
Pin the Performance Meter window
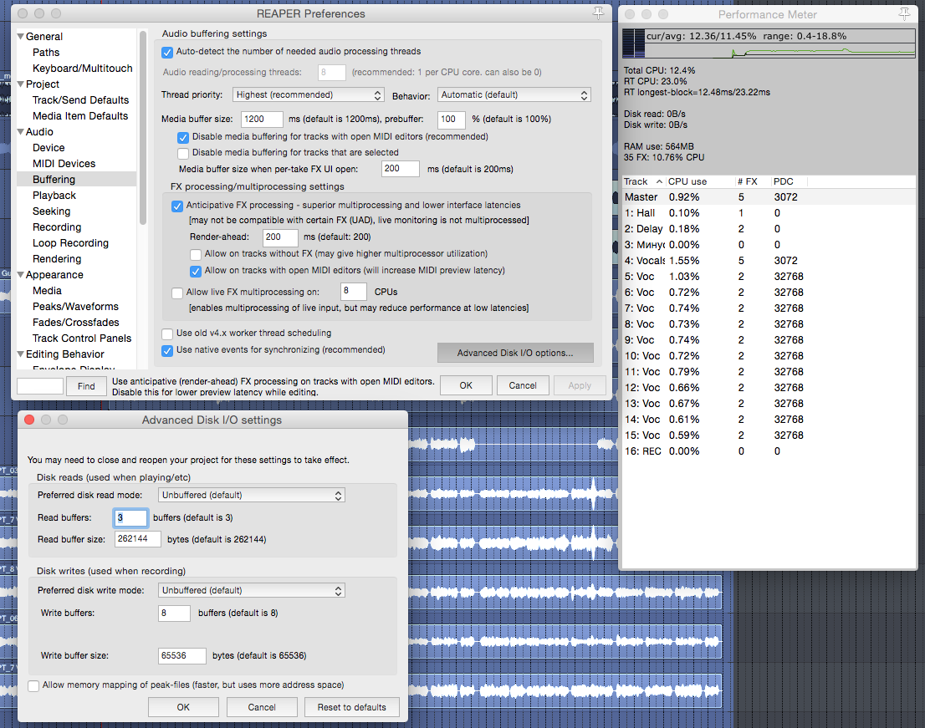pos(904,13)
